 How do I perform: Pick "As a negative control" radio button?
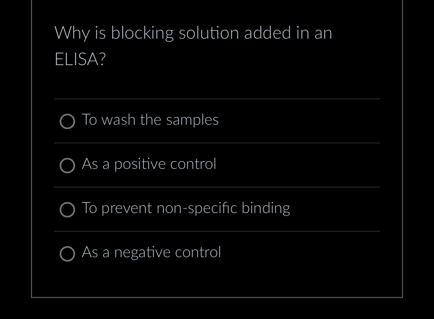click(67, 254)
